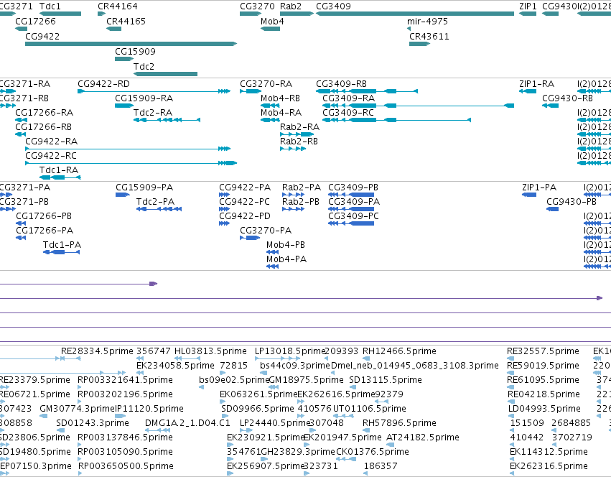Select the CG17266 gene label
This screenshot has height=477, width=611.
(35, 21)
